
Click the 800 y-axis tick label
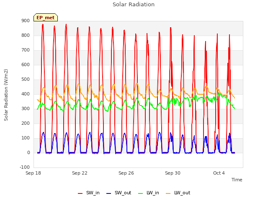click(x=26, y=35)
